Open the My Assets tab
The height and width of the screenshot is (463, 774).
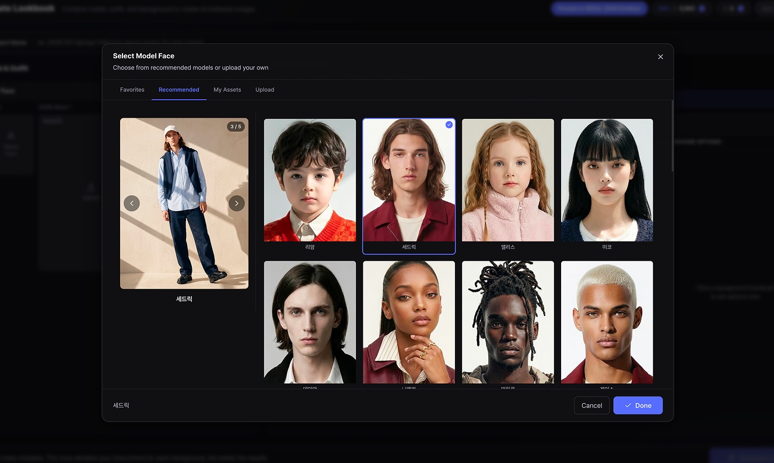point(227,90)
